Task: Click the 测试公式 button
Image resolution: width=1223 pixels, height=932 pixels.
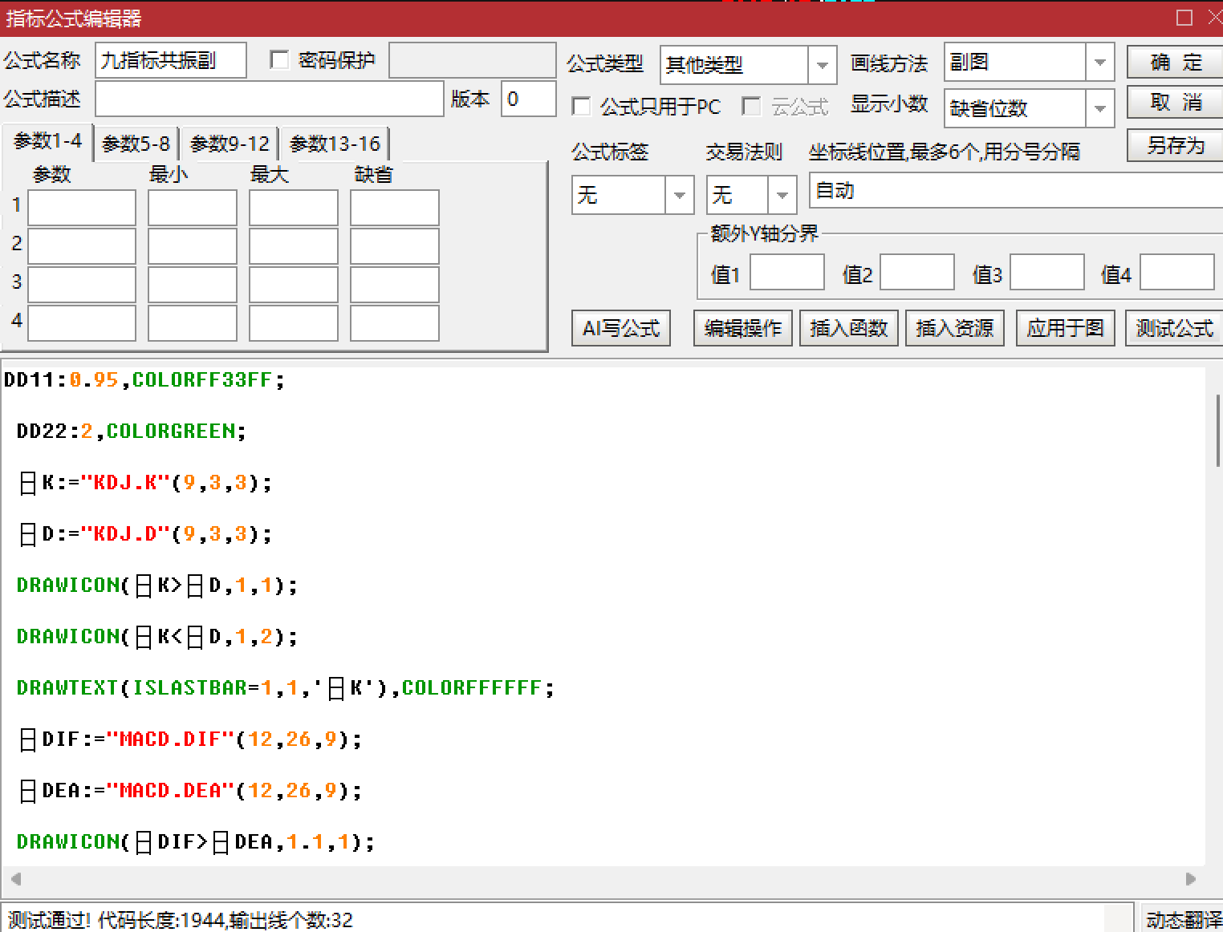Action: pos(1173,329)
